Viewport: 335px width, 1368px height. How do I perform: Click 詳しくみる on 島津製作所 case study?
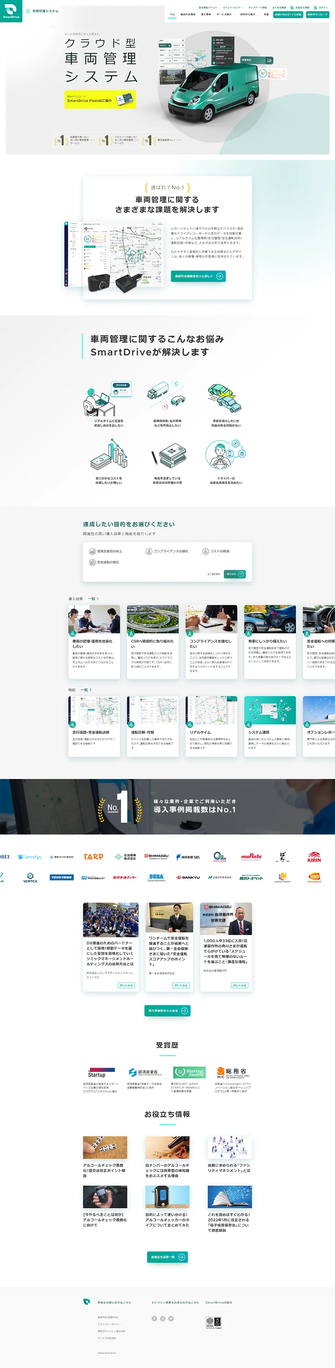pyautogui.click(x=239, y=985)
